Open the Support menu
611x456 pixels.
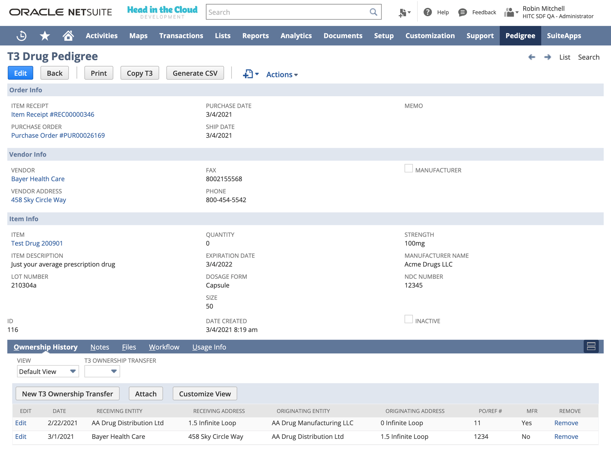(480, 36)
